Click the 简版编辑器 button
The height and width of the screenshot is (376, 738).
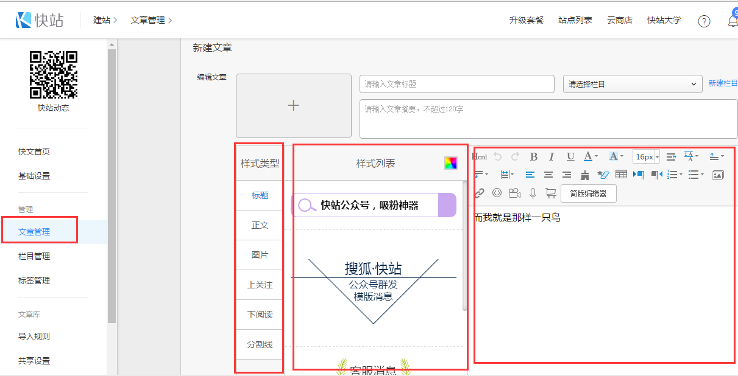[x=588, y=193]
